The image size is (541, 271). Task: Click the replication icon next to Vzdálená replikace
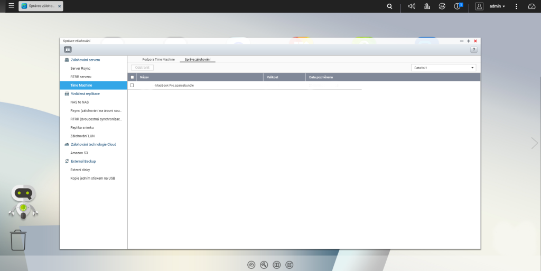67,94
